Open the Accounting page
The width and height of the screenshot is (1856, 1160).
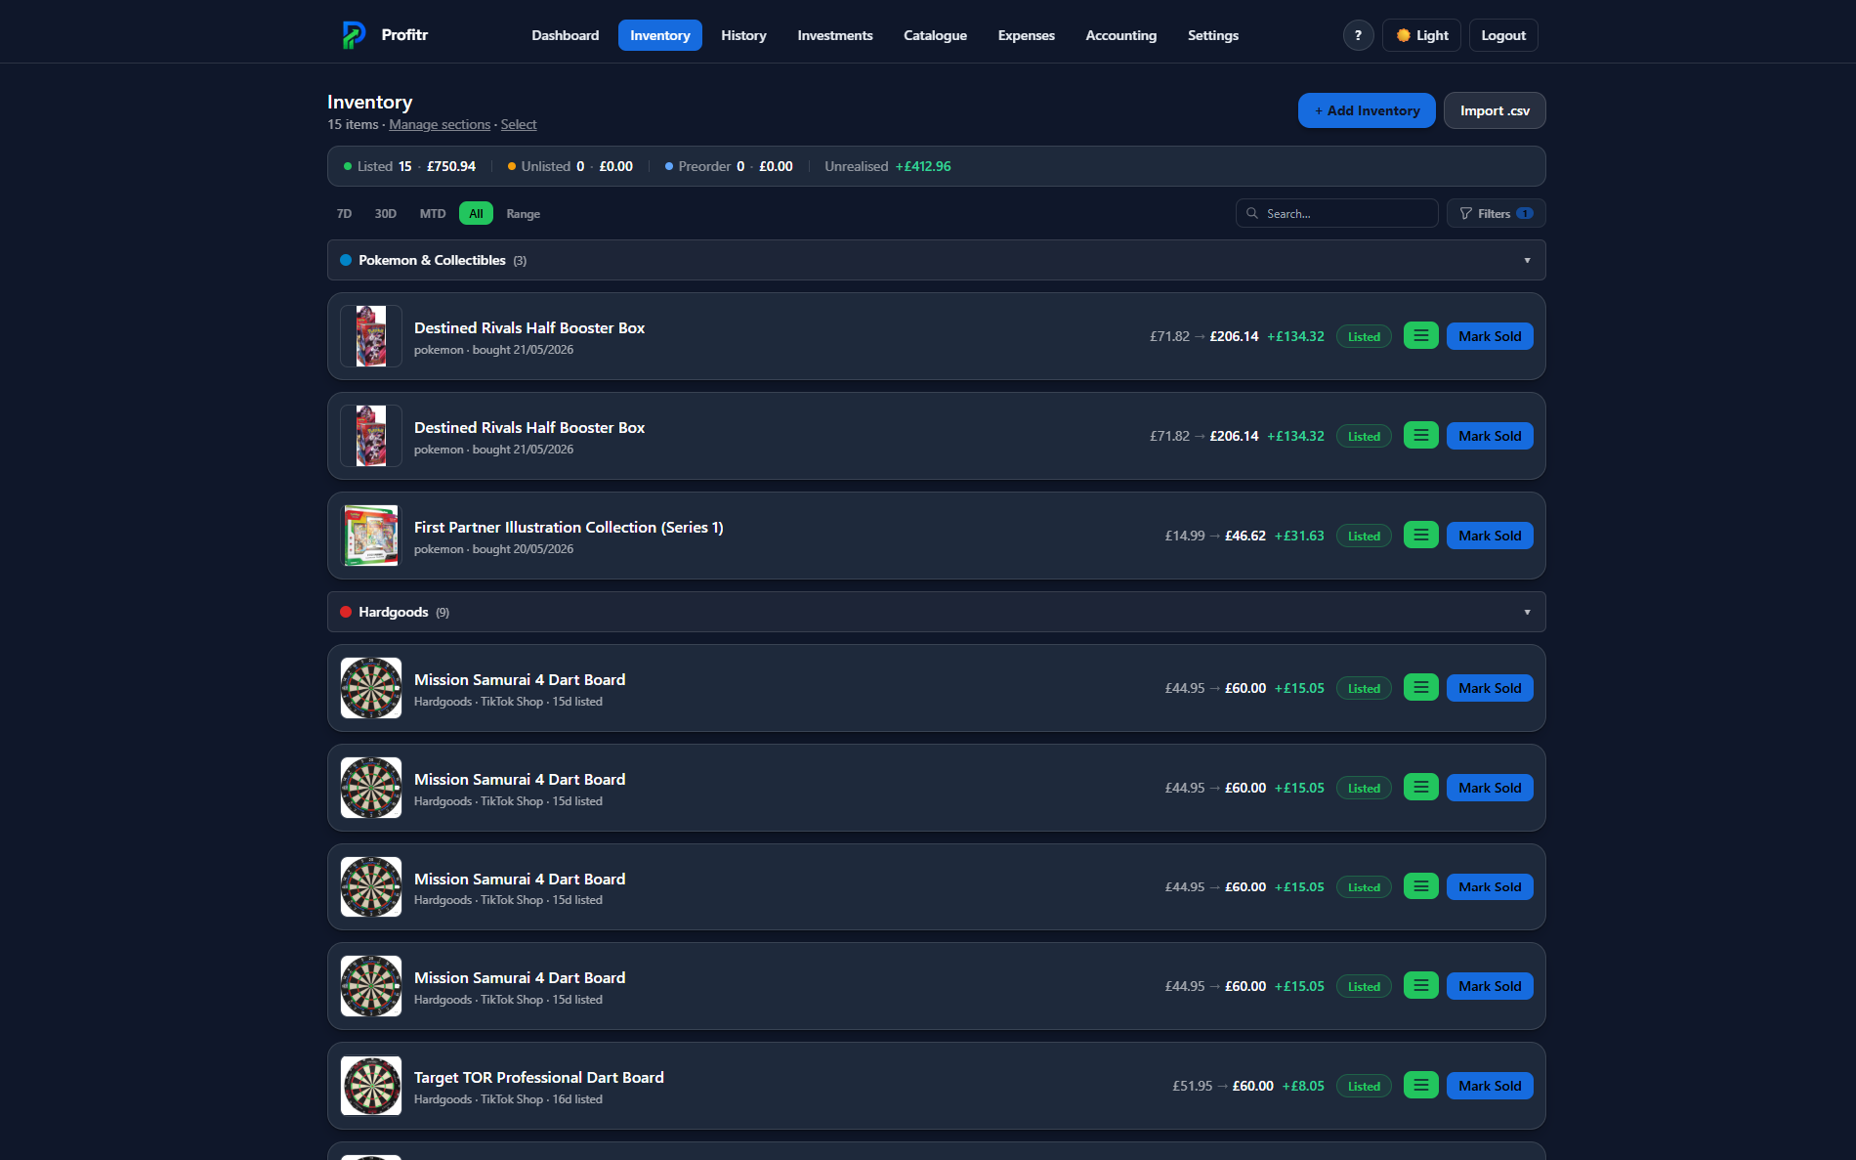[1121, 35]
